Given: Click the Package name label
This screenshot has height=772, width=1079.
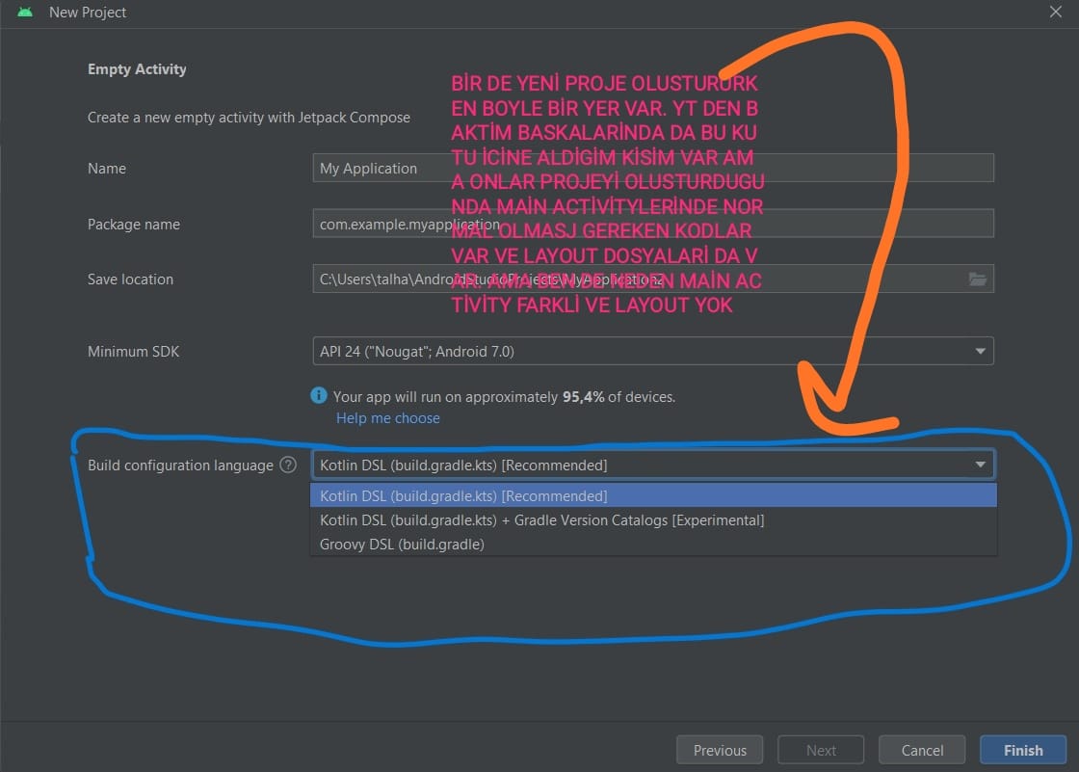Looking at the screenshot, I should tap(134, 224).
